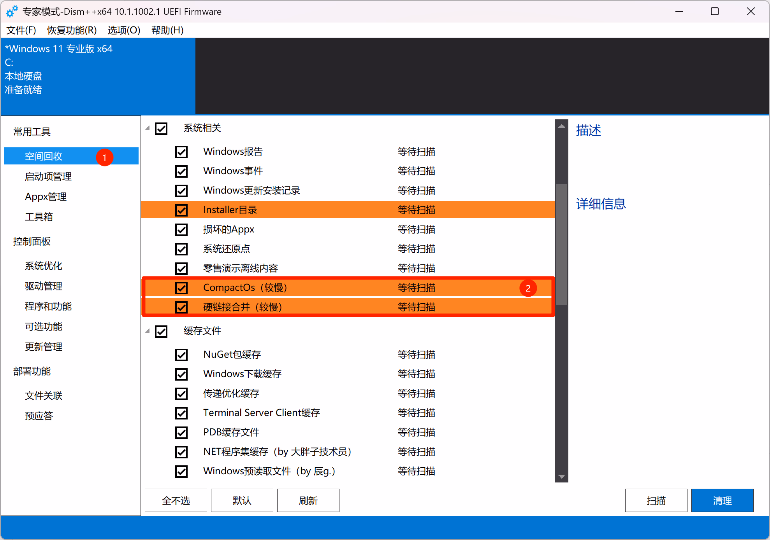
Task: Click the list scrollbar up arrow
Action: coord(562,126)
